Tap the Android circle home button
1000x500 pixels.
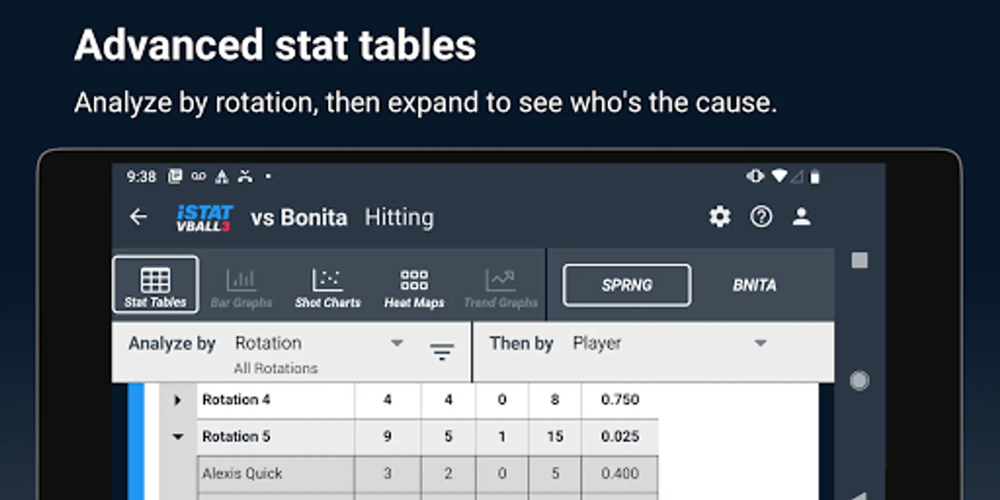859,381
